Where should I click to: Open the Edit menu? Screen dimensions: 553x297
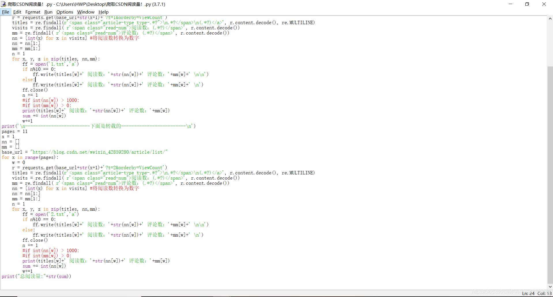click(x=17, y=12)
